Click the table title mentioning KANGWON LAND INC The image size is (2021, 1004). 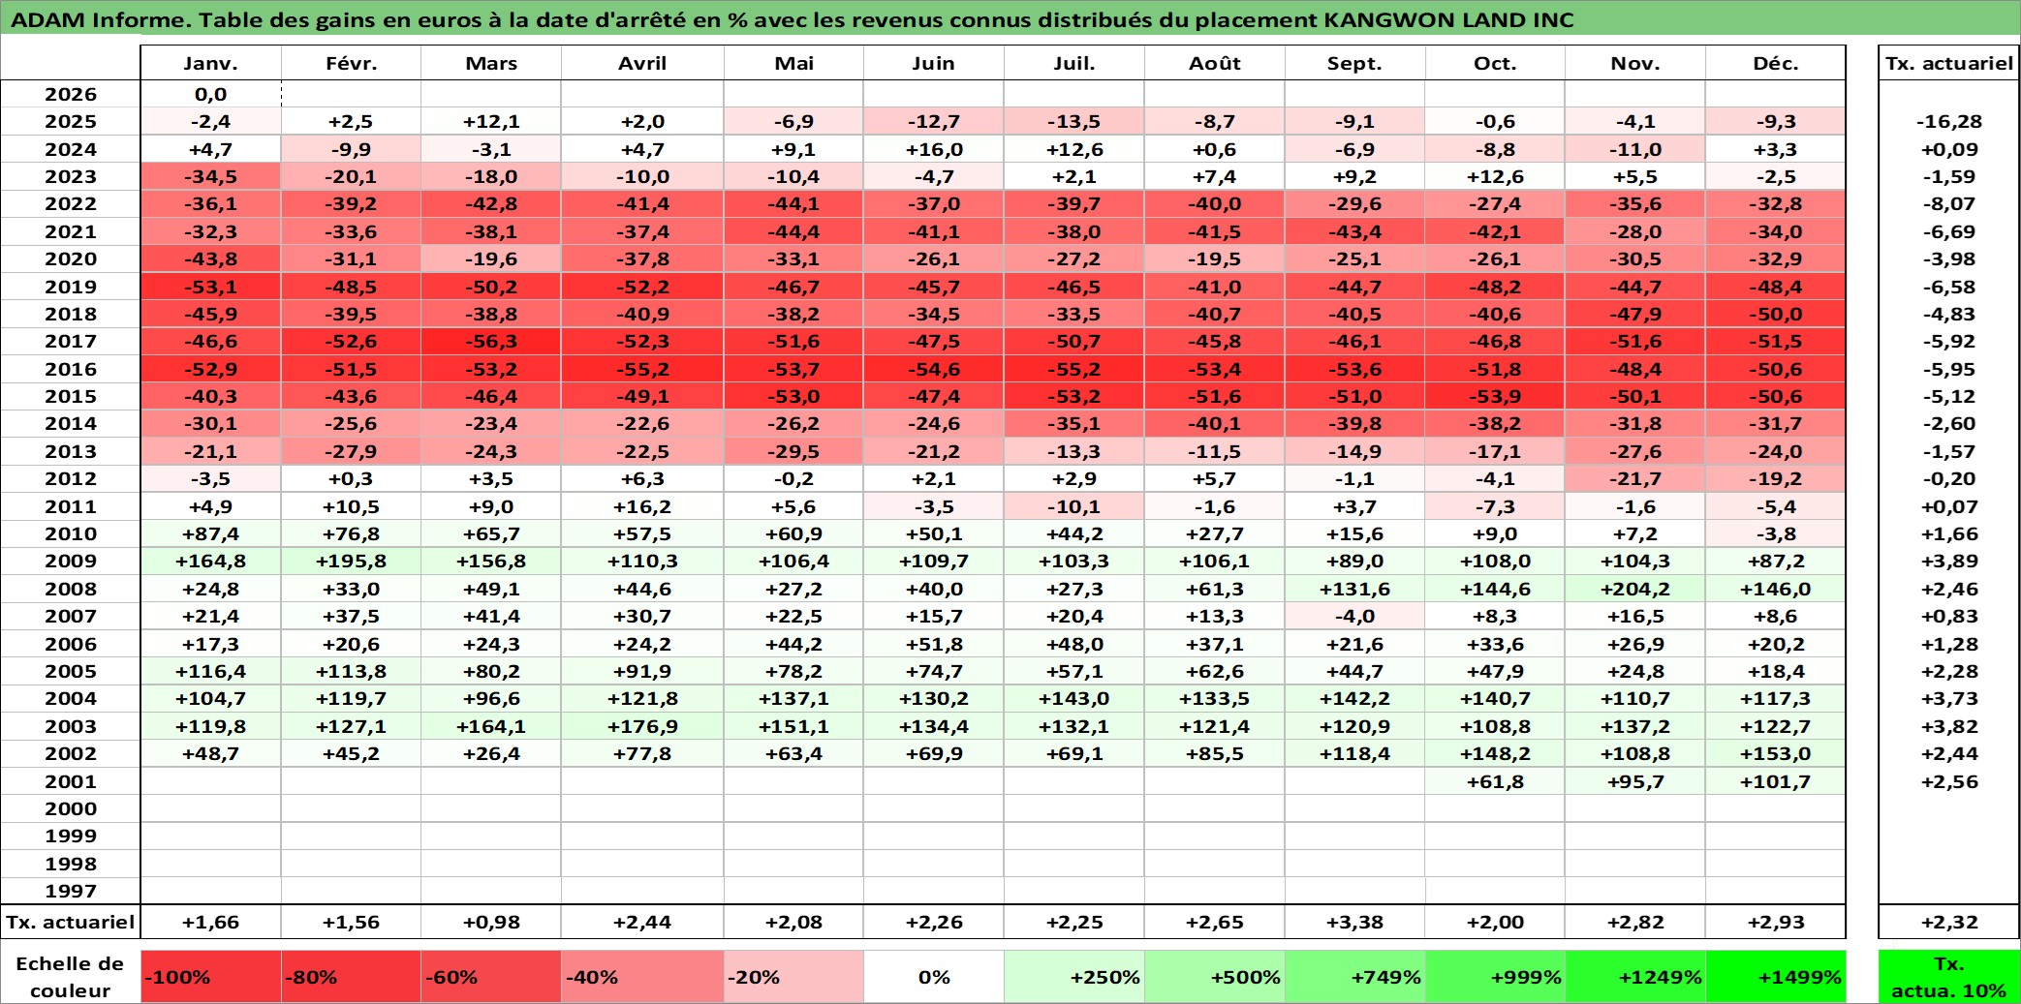(x=793, y=19)
